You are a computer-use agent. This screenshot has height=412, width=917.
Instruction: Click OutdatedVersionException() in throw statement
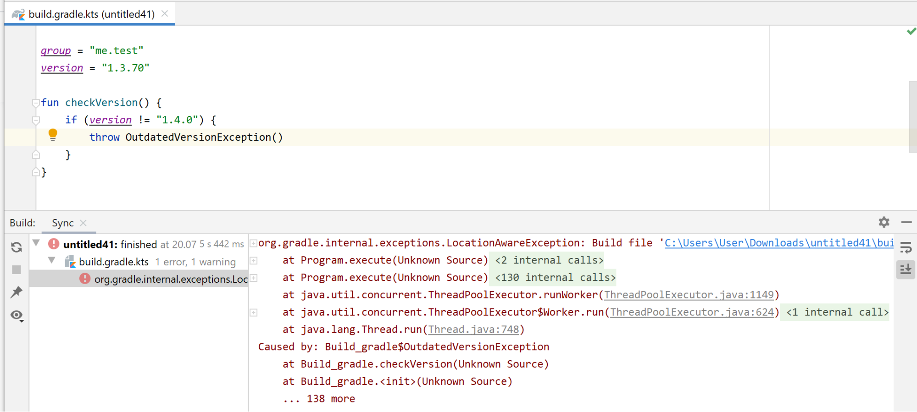tap(204, 137)
